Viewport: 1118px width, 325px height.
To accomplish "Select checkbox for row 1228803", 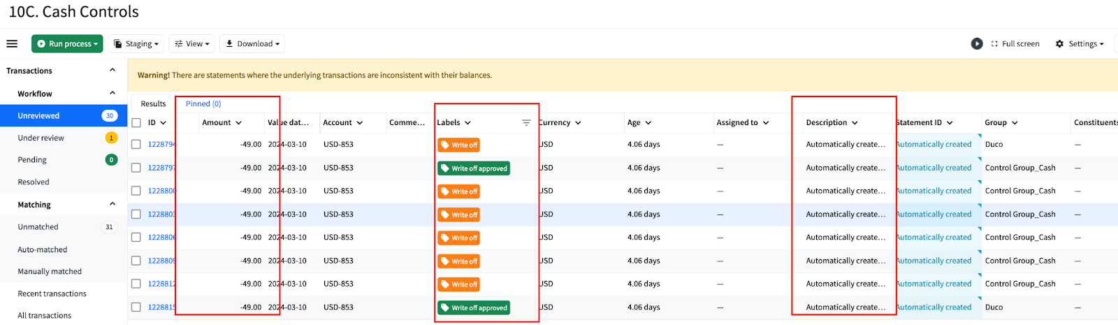I will (136, 214).
